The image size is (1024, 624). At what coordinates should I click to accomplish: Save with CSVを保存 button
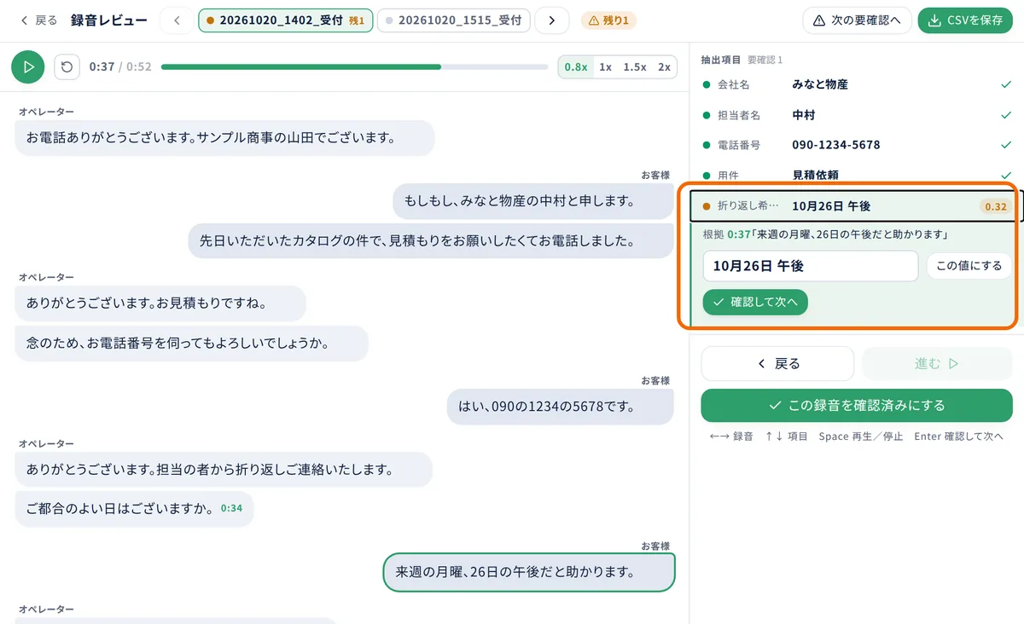click(x=965, y=20)
